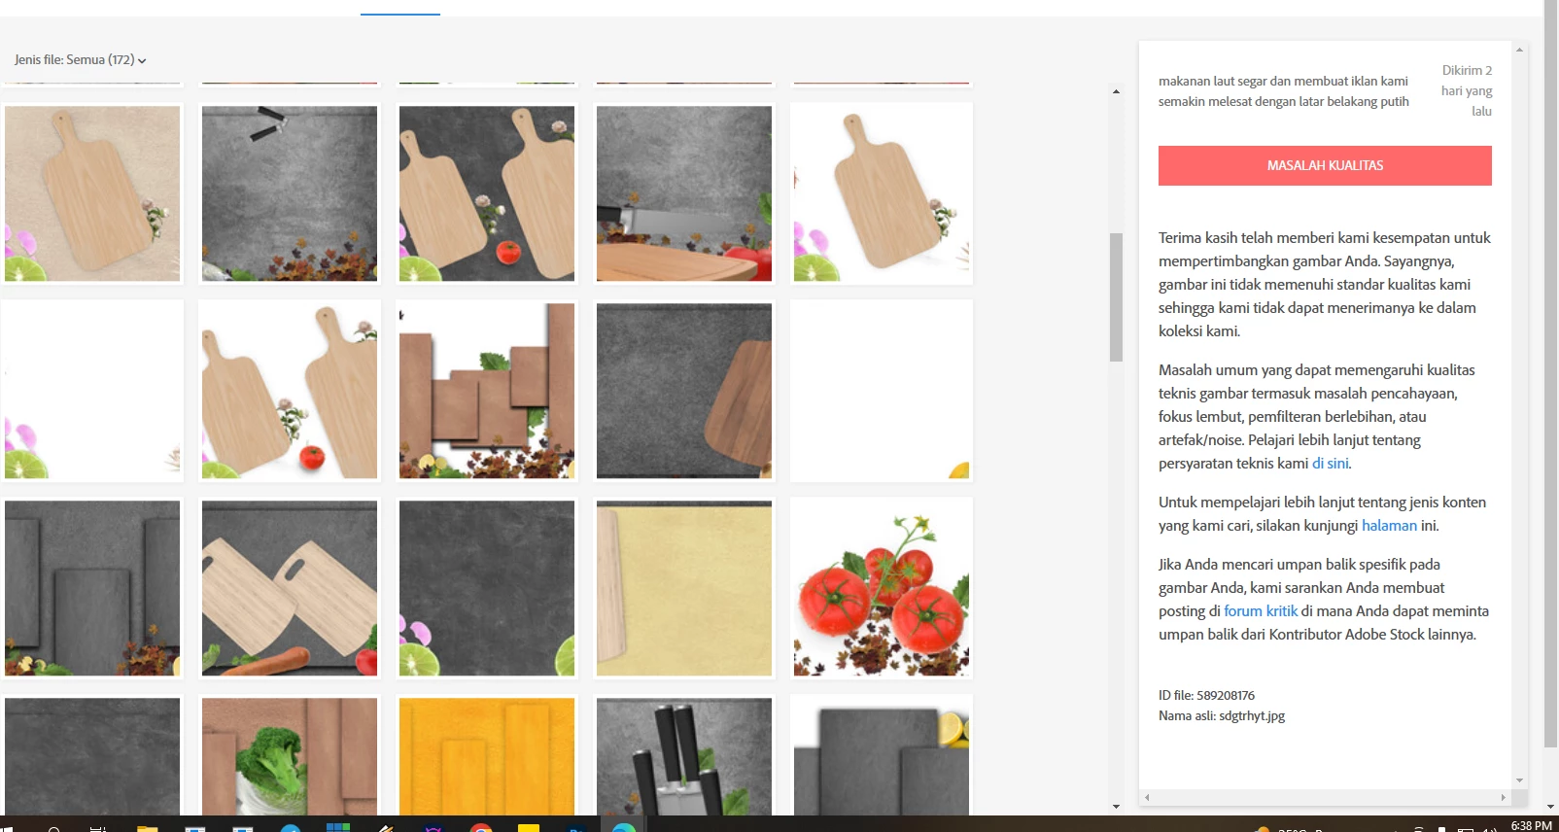Select pale yellow background thumbnail
Image resolution: width=1559 pixels, height=832 pixels.
(684, 588)
